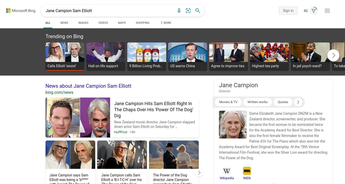Open trending card US warns China

(188, 56)
